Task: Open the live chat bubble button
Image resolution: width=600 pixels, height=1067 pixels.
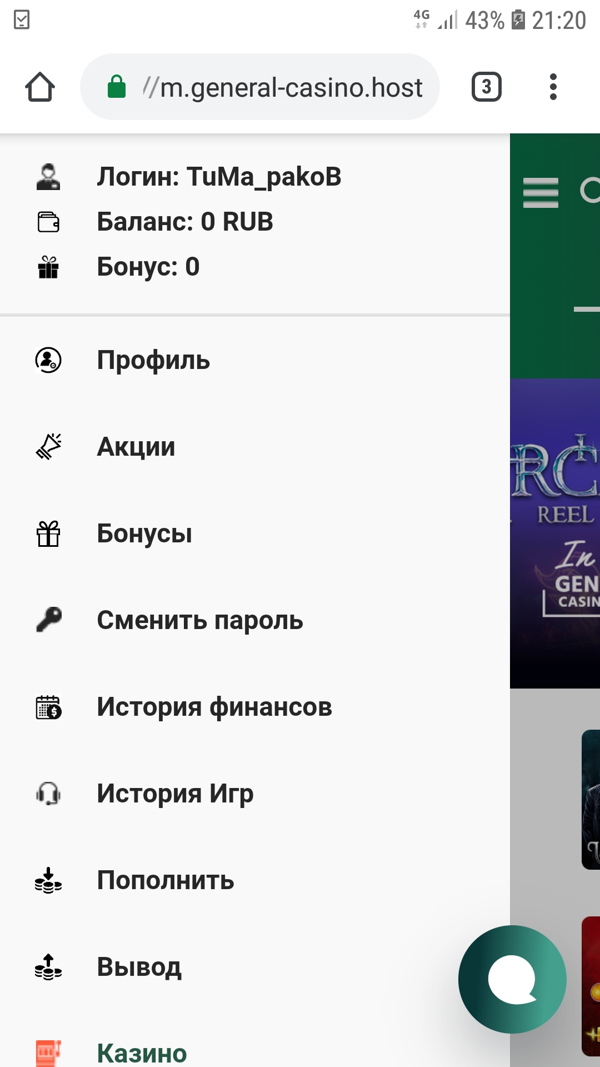Action: (512, 979)
